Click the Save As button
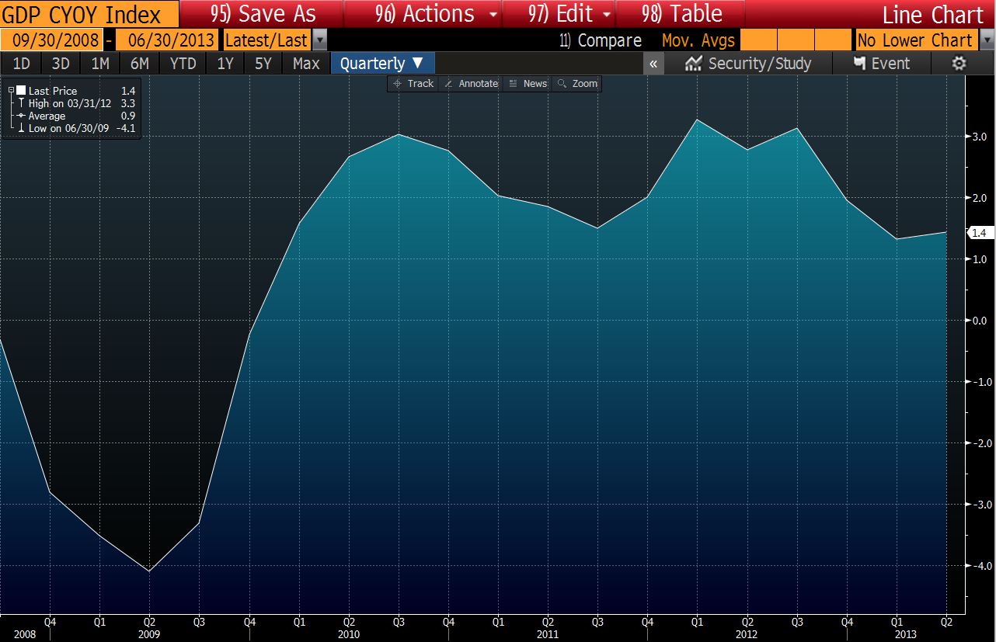The height and width of the screenshot is (642, 996). (261, 14)
